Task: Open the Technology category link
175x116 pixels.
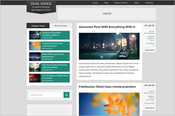Action: (x=150, y=100)
